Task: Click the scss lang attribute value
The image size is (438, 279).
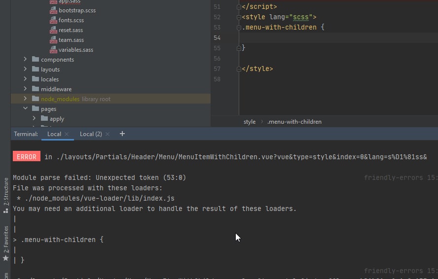Action: pyautogui.click(x=300, y=17)
